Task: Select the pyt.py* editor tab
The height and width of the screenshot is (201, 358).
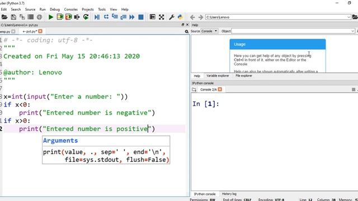Action: tap(30, 31)
